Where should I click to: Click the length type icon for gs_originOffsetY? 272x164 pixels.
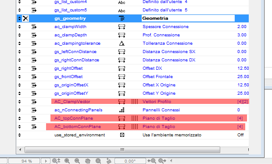click(x=122, y=93)
